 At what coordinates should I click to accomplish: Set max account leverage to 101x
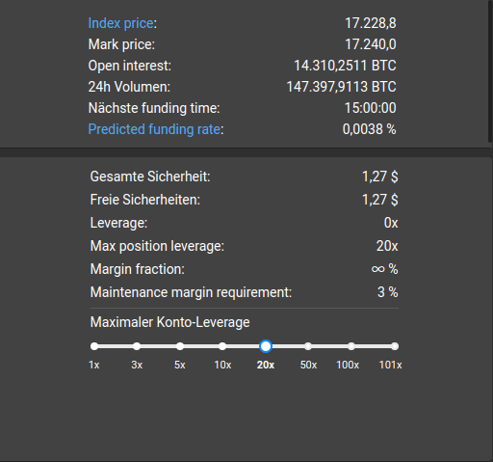395,346
